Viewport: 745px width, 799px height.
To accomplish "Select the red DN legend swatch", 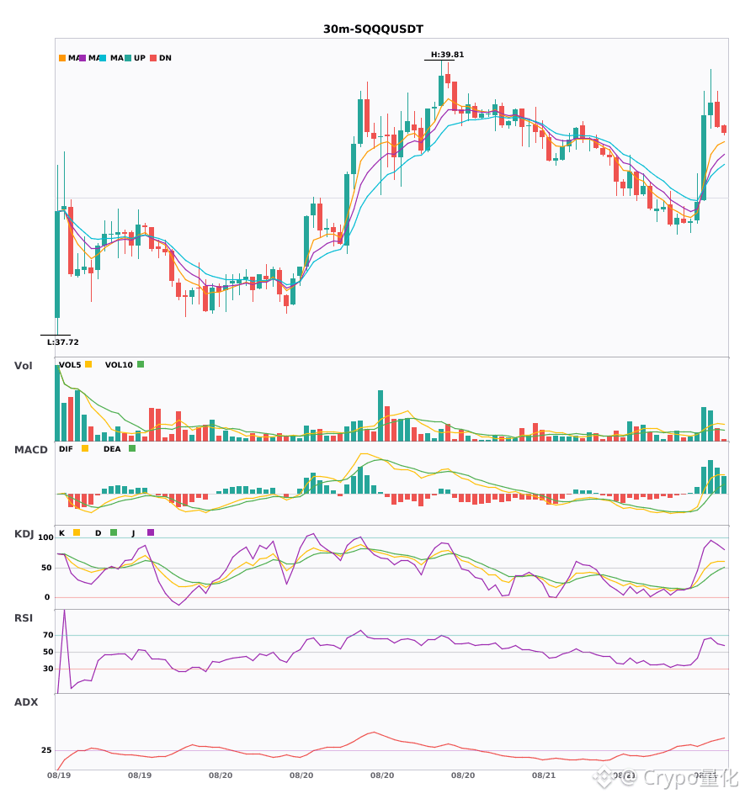I will click(153, 58).
